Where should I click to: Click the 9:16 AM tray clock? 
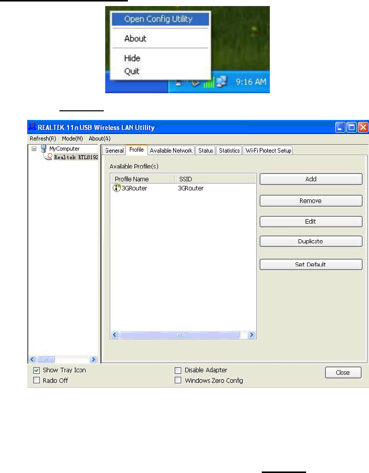click(251, 82)
